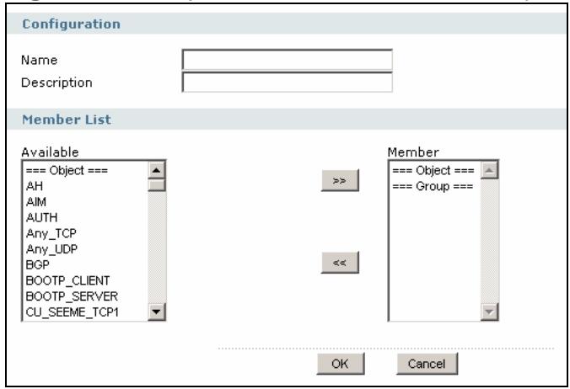The width and height of the screenshot is (570, 389).
Task: Click Available list scrollbar thumb
Action: 157,185
